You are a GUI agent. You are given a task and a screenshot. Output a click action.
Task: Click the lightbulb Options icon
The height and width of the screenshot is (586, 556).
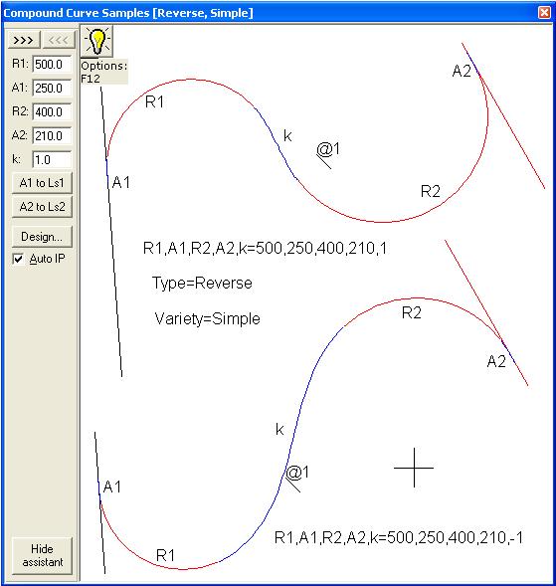pos(96,42)
